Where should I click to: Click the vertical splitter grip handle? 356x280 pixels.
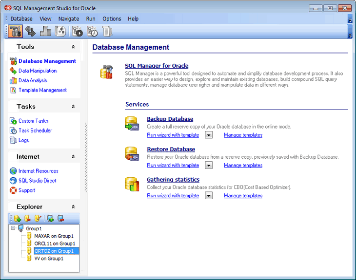86,158
